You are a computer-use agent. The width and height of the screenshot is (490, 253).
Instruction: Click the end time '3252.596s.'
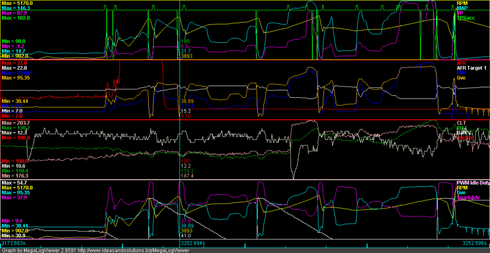point(475,243)
